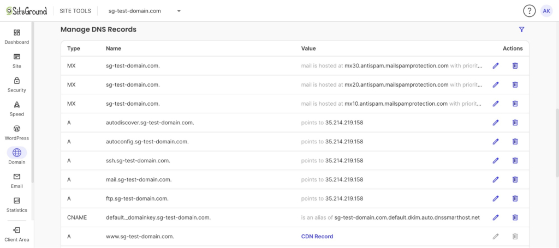This screenshot has width=559, height=248.
Task: Open the CDN Record link
Action: click(317, 236)
